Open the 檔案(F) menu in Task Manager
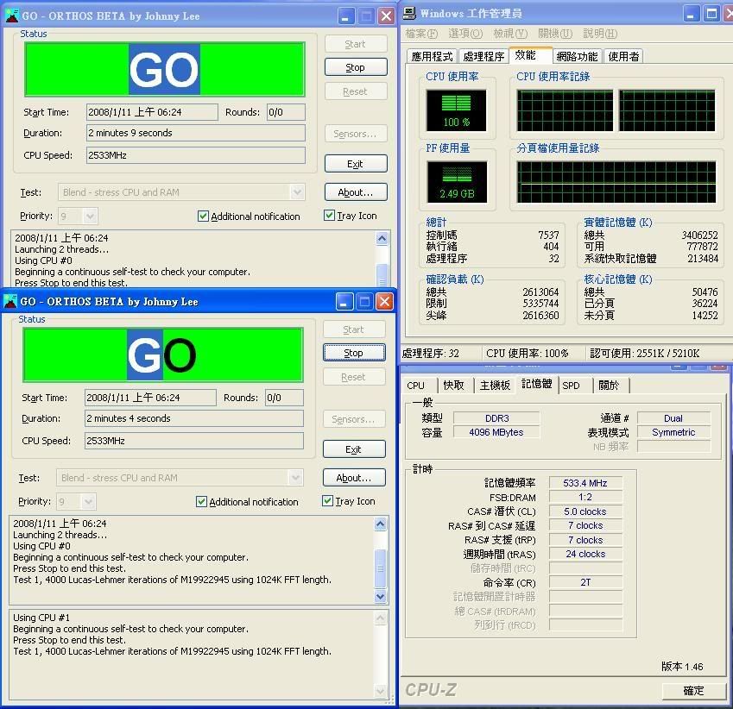 [x=420, y=34]
